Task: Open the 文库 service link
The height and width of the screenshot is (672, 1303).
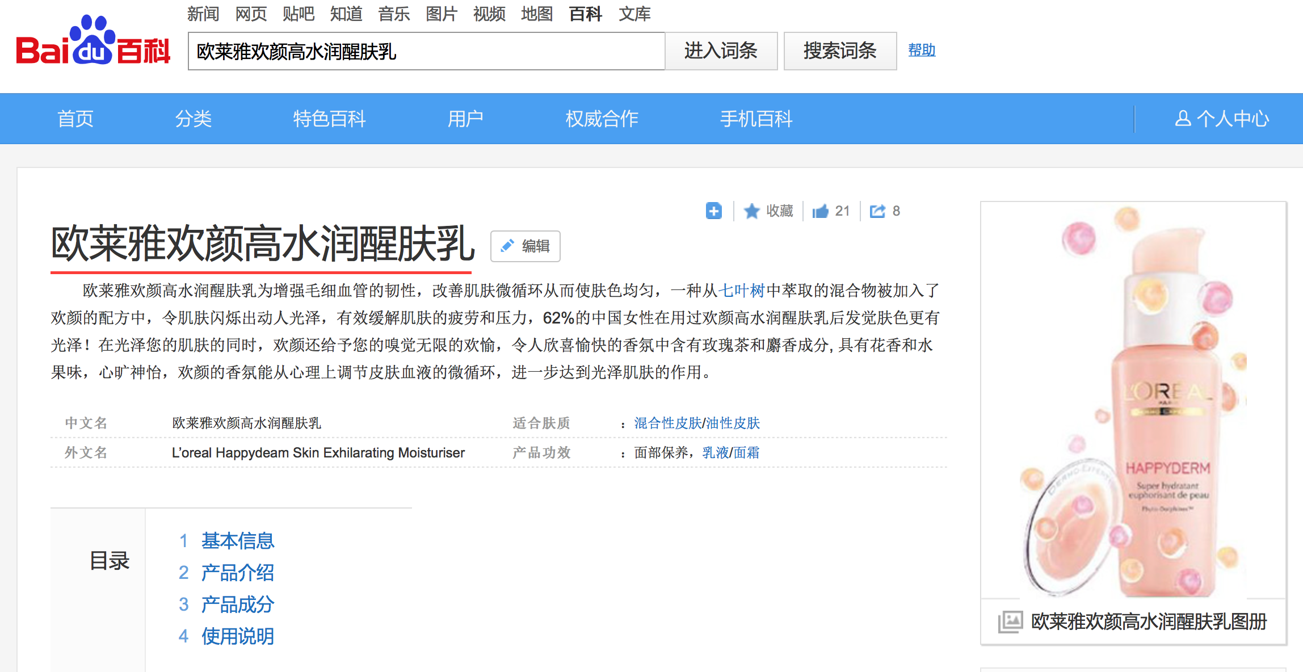Action: pyautogui.click(x=634, y=14)
